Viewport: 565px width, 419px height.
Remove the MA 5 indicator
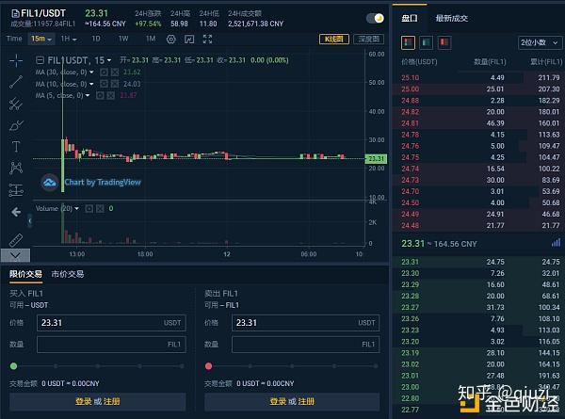click(111, 95)
